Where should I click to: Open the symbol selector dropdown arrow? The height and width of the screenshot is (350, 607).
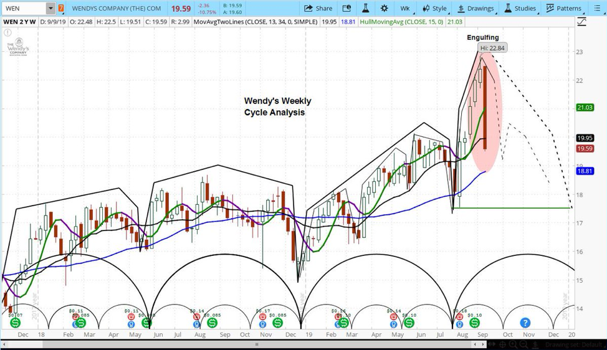tap(50, 8)
